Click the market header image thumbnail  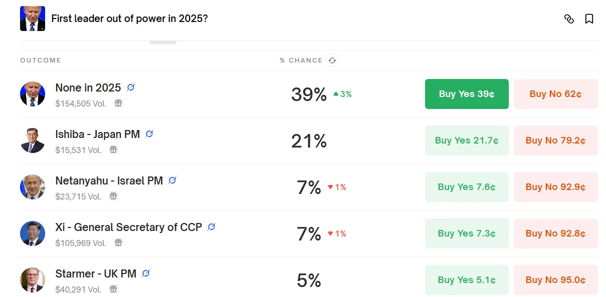coord(33,18)
